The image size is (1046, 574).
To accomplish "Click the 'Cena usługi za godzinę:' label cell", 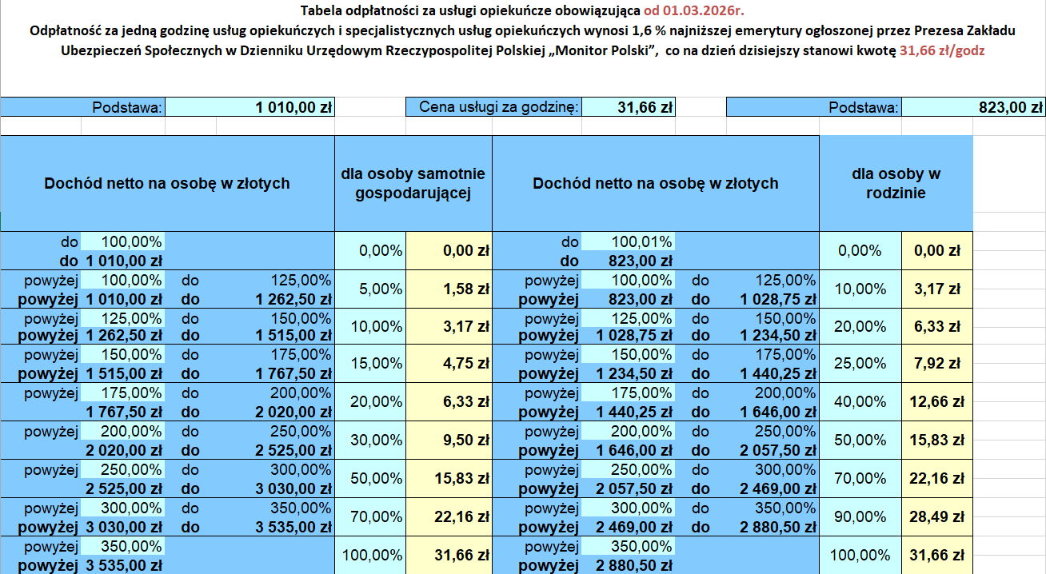I will click(x=493, y=108).
